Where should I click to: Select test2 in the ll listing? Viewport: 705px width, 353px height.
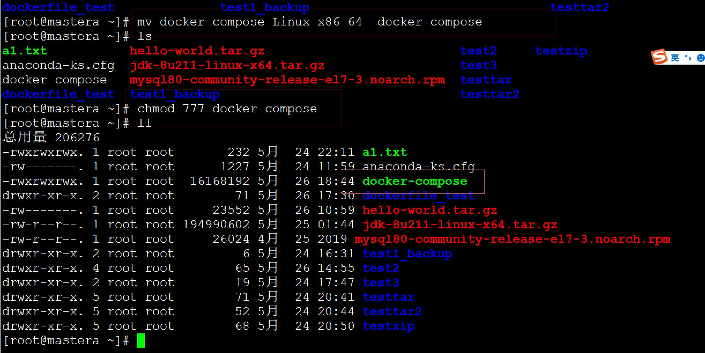[x=381, y=269]
